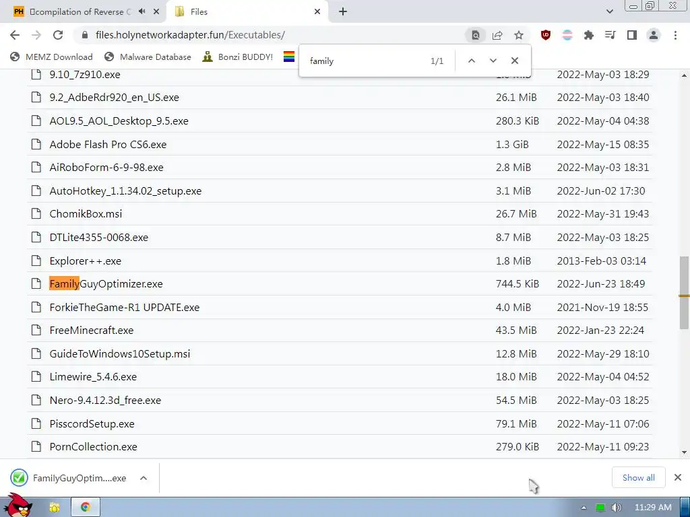Open the Chrome three-dot menu

[x=675, y=35]
